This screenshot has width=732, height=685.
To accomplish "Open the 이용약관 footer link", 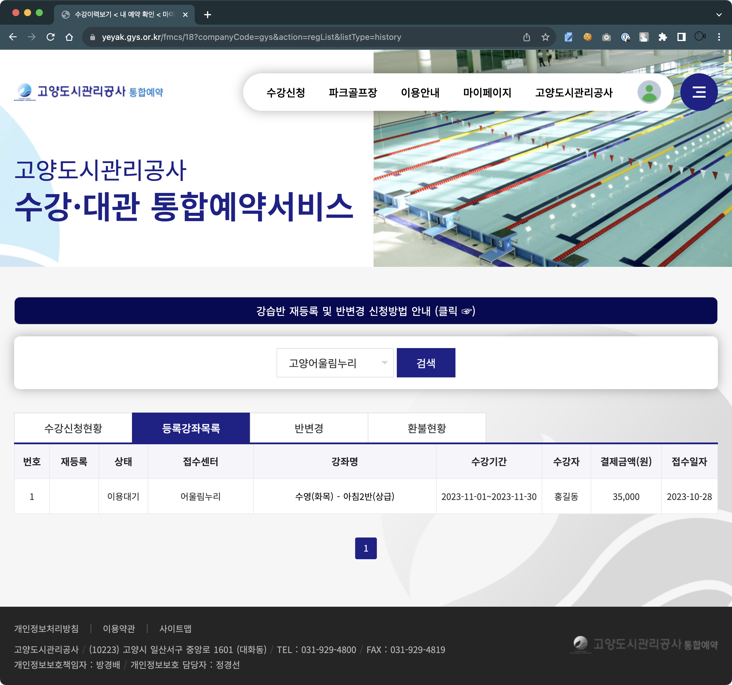I will click(x=119, y=628).
